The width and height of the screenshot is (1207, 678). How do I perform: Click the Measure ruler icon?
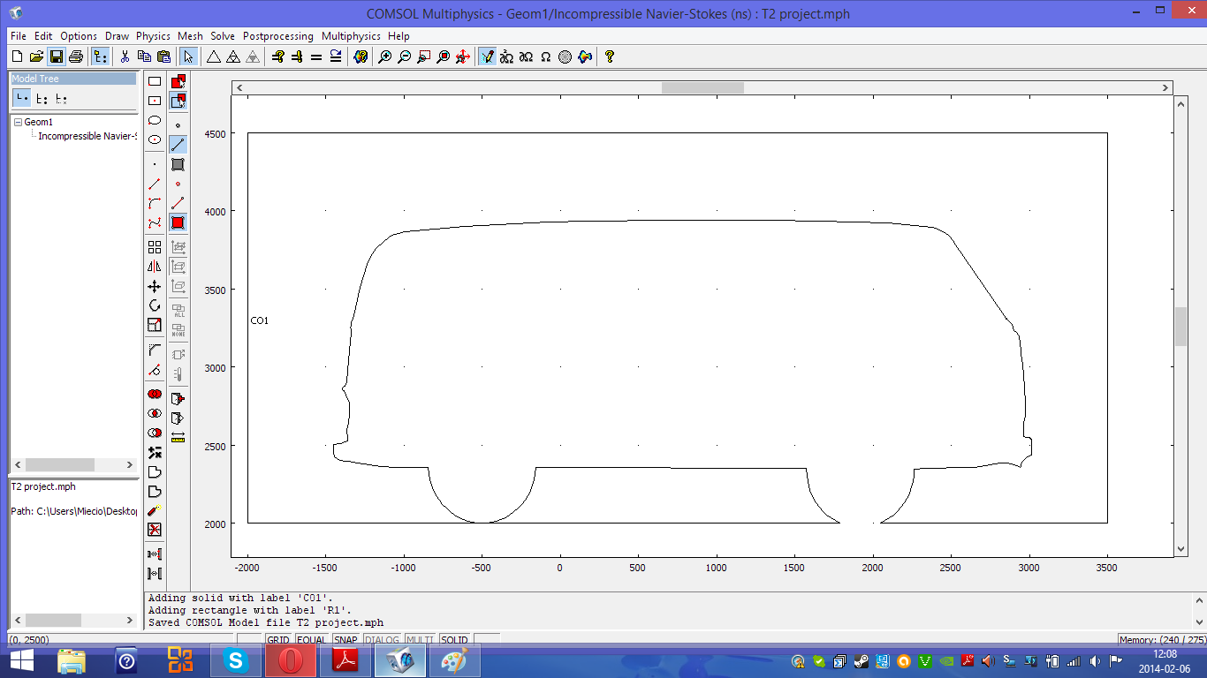click(x=178, y=437)
